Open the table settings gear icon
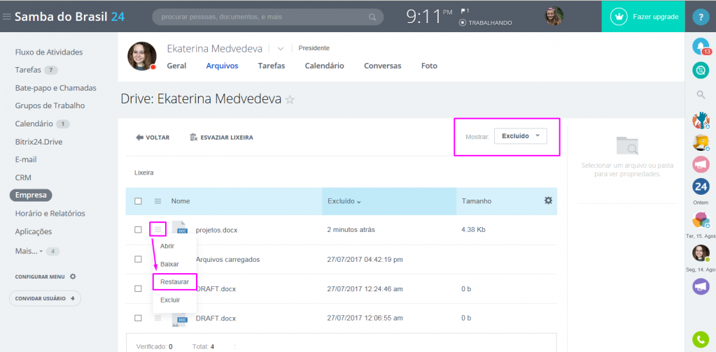 click(x=548, y=200)
